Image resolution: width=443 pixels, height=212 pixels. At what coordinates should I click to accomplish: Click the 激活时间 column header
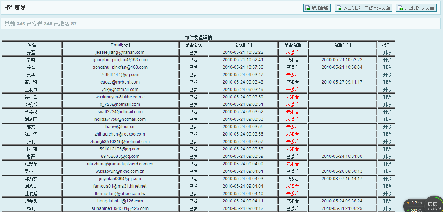(342, 45)
